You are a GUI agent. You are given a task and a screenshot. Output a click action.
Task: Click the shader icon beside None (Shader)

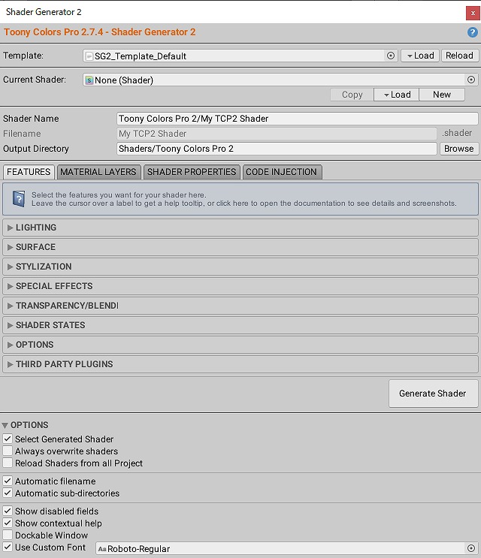point(89,80)
